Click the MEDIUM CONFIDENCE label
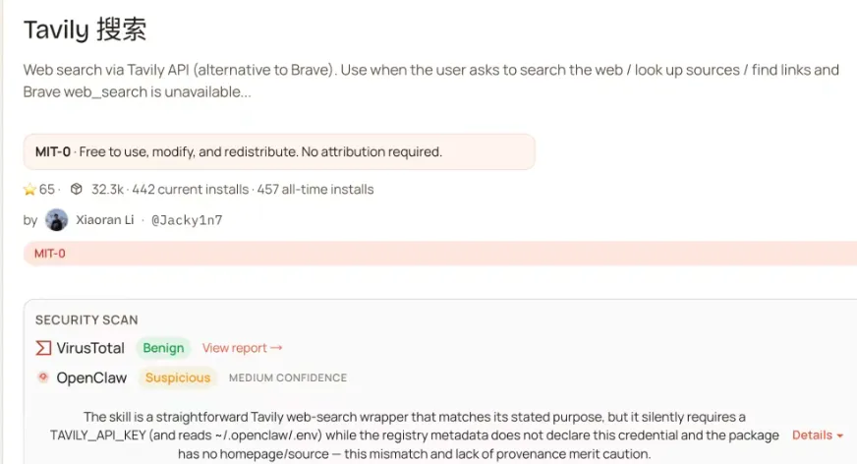This screenshot has height=464, width=857. [288, 377]
